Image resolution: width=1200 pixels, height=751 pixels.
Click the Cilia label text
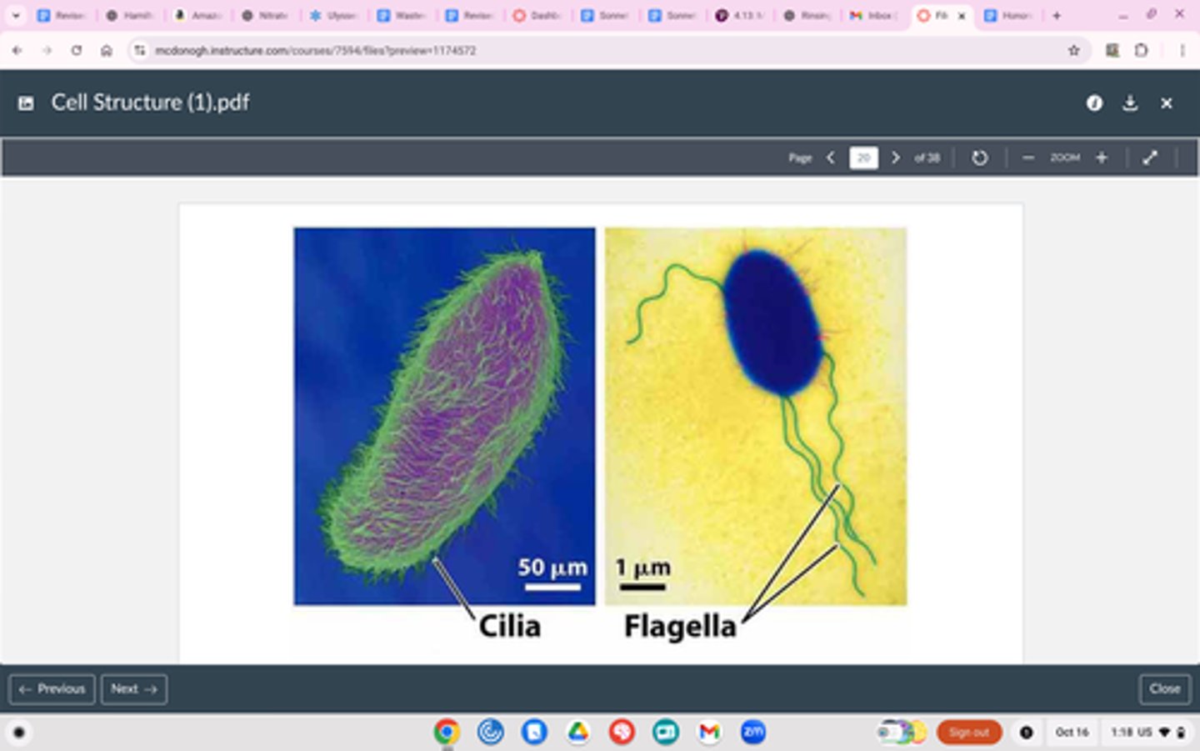(x=509, y=626)
